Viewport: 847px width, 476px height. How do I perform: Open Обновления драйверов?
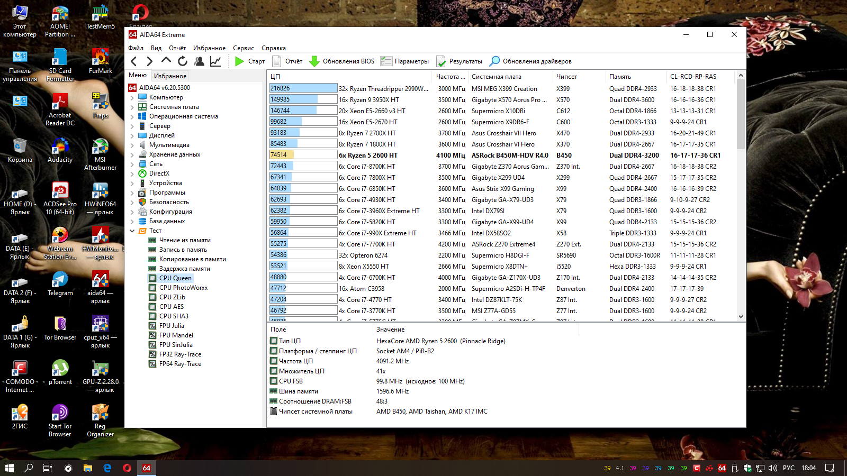click(531, 61)
